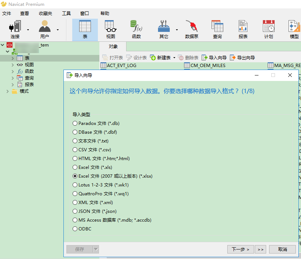Select the Tables (表) tree node
The width and height of the screenshot is (301, 259).
[27, 58]
